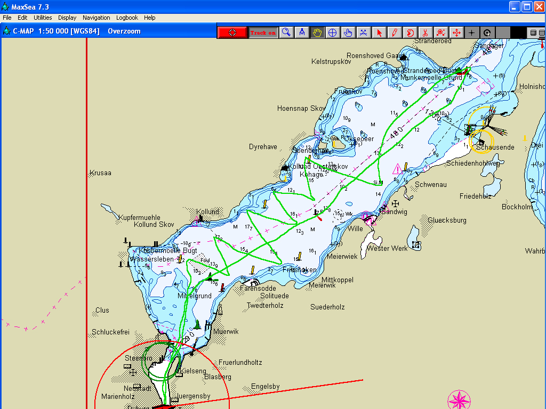Select the red pencil drawing tool
546x409 pixels.
coord(395,32)
